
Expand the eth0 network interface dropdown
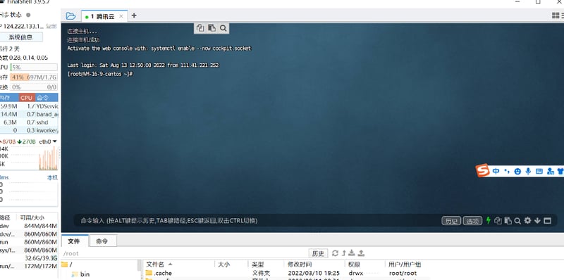pyautogui.click(x=55, y=141)
